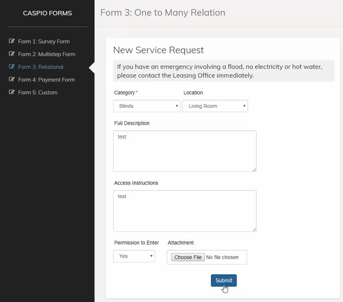
Task: Go to Form 2: Multistep Form
Action: [x=47, y=54]
